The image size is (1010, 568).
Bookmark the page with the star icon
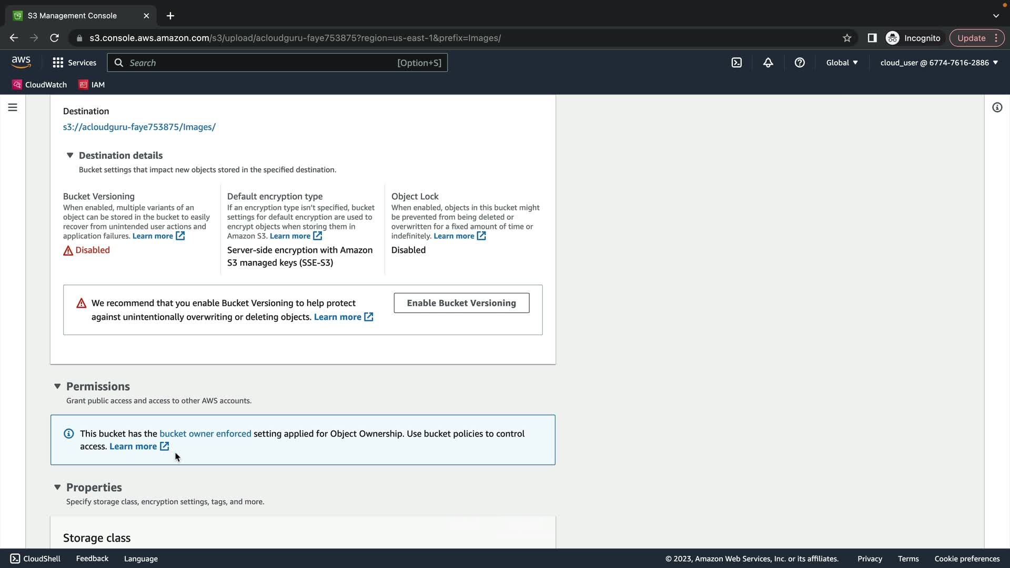point(847,38)
